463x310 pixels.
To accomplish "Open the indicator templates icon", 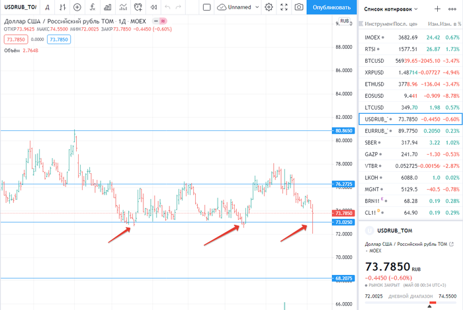I will click(123, 7).
